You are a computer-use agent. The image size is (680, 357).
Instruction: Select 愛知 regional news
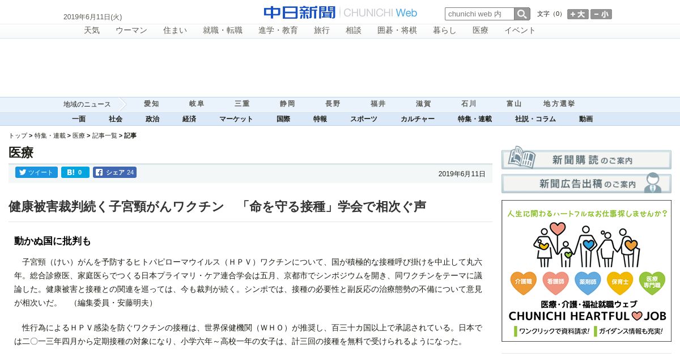151,104
